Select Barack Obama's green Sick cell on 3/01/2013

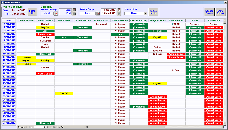[45, 31]
